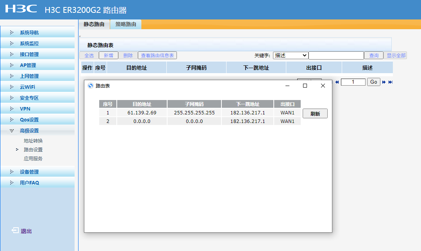This screenshot has width=421, height=251.
Task: Open 应用服务 submenu item
Action: [33, 159]
